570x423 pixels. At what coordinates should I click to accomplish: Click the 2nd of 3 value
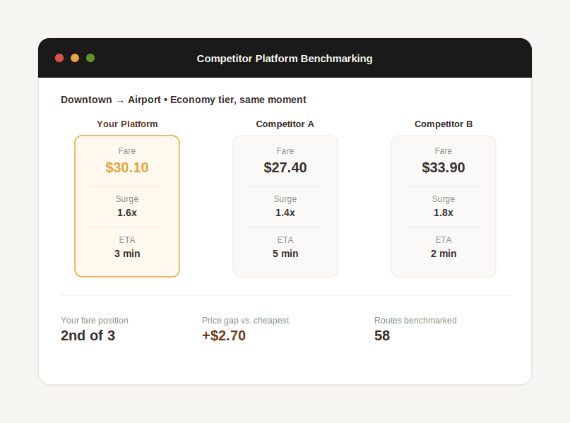click(88, 335)
